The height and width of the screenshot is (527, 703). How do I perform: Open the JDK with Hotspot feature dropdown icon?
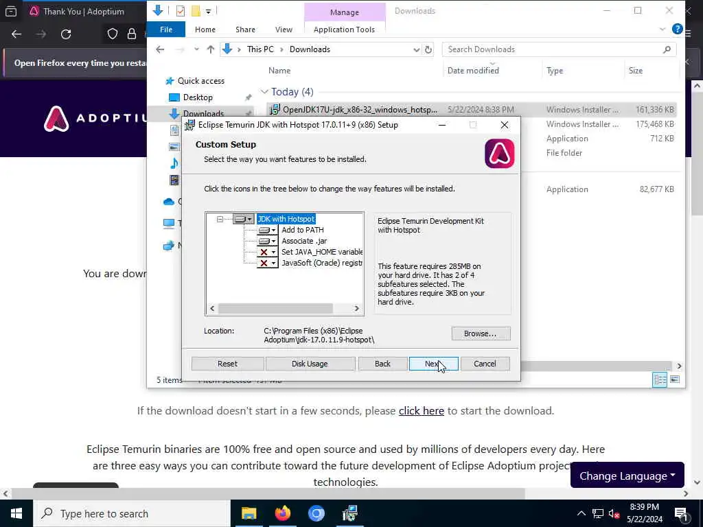tap(244, 219)
